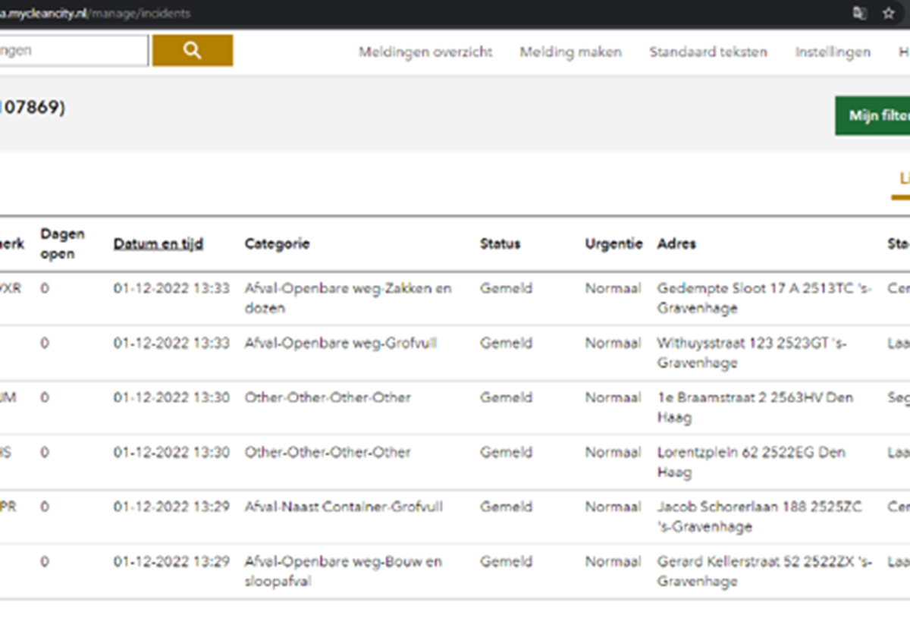Click the browser address bar URL

pyautogui.click(x=96, y=14)
